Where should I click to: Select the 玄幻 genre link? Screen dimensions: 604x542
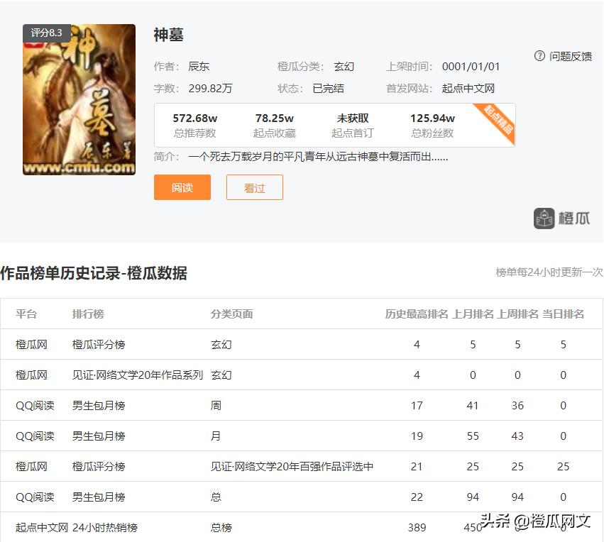pyautogui.click(x=344, y=66)
